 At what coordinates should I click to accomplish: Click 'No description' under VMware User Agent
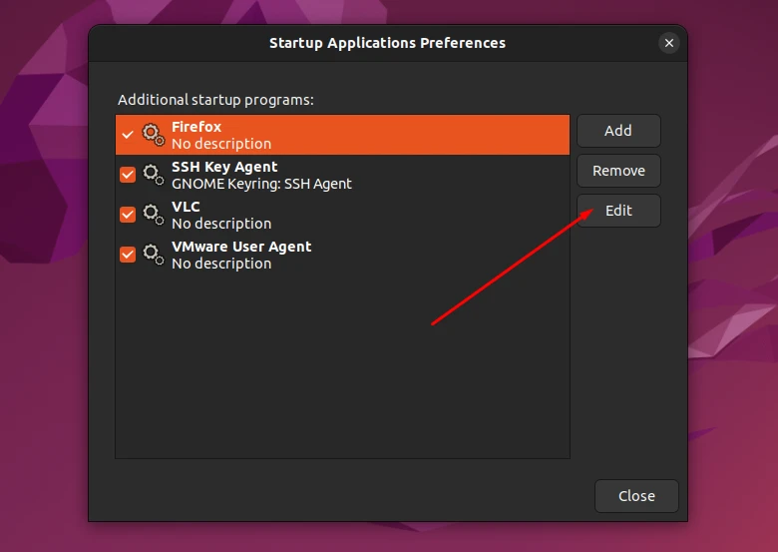coord(221,264)
